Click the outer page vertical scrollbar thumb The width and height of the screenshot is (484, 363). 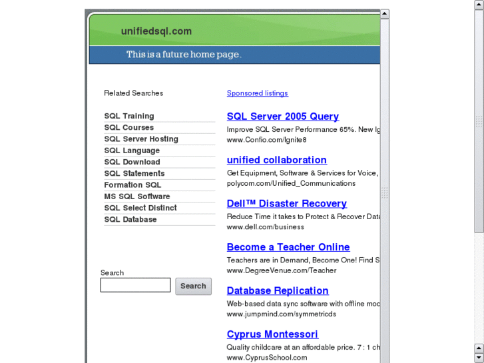479,122
